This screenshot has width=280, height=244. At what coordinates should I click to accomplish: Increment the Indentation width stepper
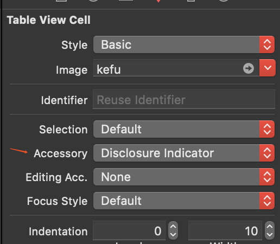click(270, 227)
